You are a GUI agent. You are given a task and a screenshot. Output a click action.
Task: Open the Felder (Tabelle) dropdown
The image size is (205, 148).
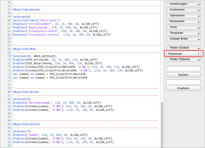coord(183,59)
